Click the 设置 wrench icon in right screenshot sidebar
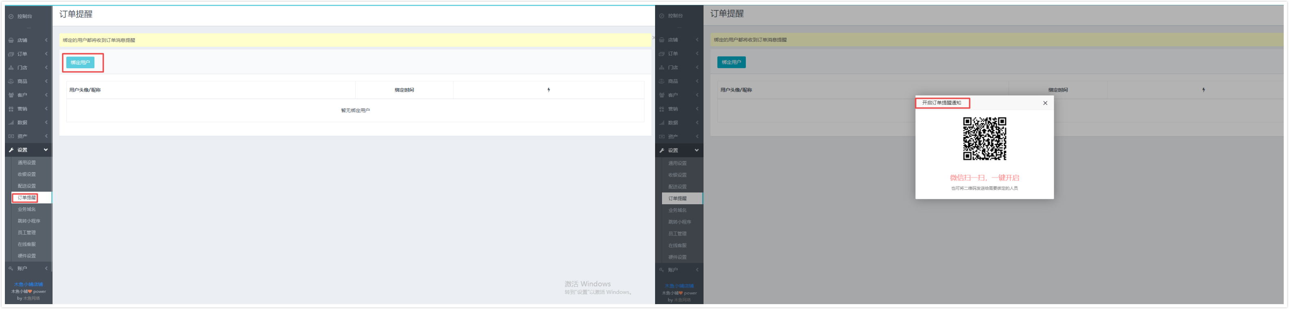Image resolution: width=1289 pixels, height=309 pixels. (662, 151)
